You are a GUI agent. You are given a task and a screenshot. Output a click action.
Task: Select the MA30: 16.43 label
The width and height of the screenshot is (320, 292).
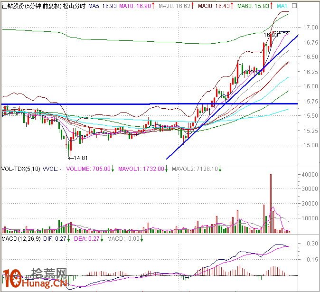pyautogui.click(x=214, y=6)
